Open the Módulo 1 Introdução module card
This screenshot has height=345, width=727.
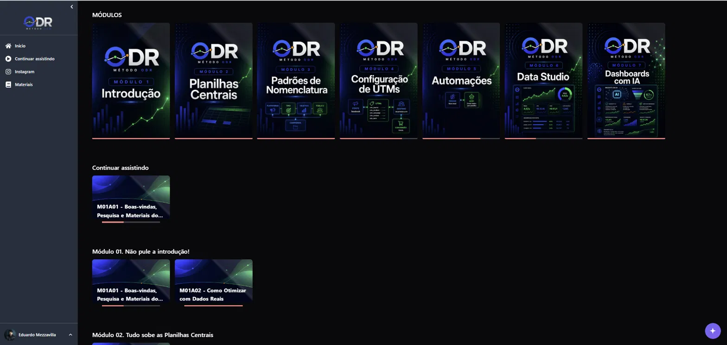(131, 81)
